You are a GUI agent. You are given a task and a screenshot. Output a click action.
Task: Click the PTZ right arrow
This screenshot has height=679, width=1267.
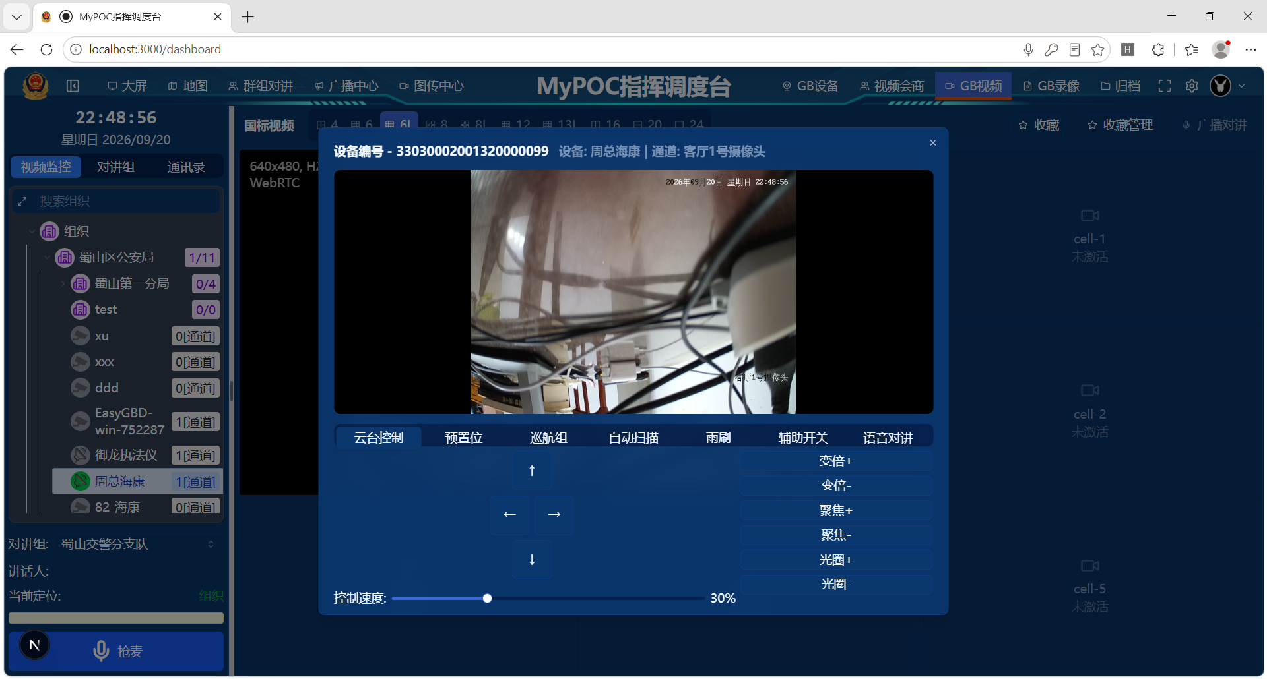554,514
